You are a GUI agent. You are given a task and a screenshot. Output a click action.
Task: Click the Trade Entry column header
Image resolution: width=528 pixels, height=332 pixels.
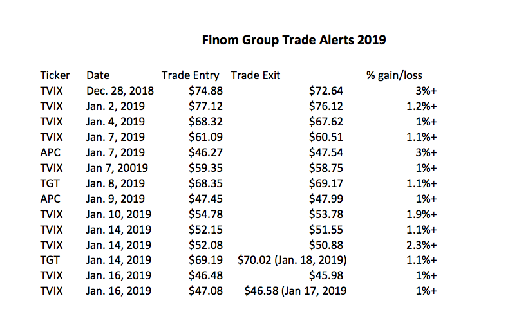(190, 75)
